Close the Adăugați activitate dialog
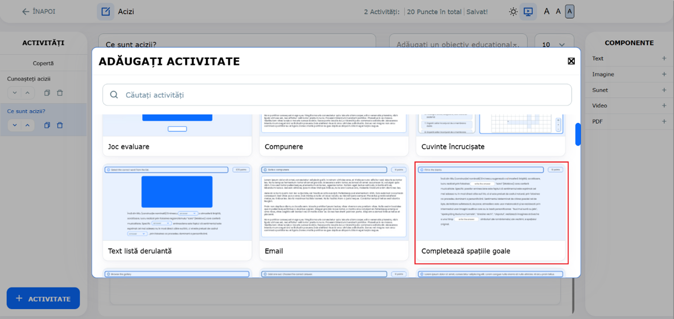The image size is (674, 319). 571,61
